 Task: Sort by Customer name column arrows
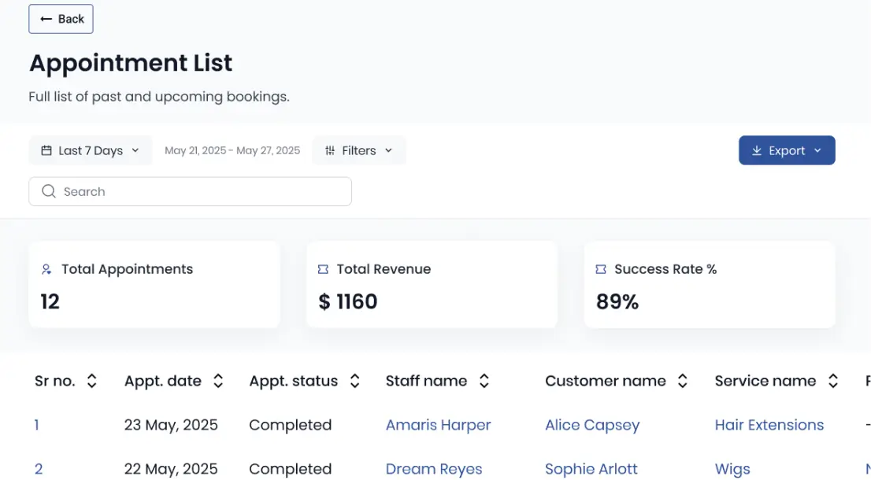click(x=683, y=382)
